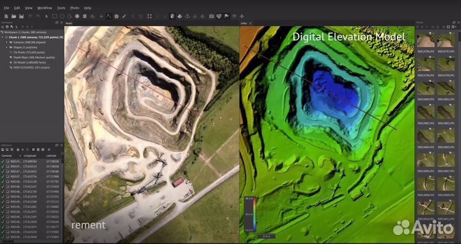Click the Crop selection icon
The height and width of the screenshot is (244, 461).
140,17
